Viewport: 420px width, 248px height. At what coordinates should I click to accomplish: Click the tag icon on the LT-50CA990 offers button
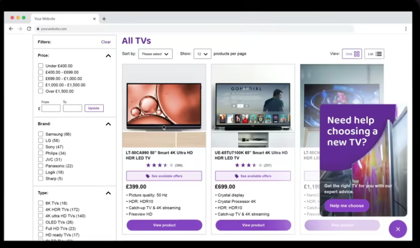(x=148, y=176)
